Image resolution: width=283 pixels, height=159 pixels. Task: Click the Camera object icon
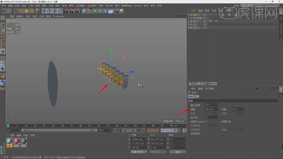[116, 11]
